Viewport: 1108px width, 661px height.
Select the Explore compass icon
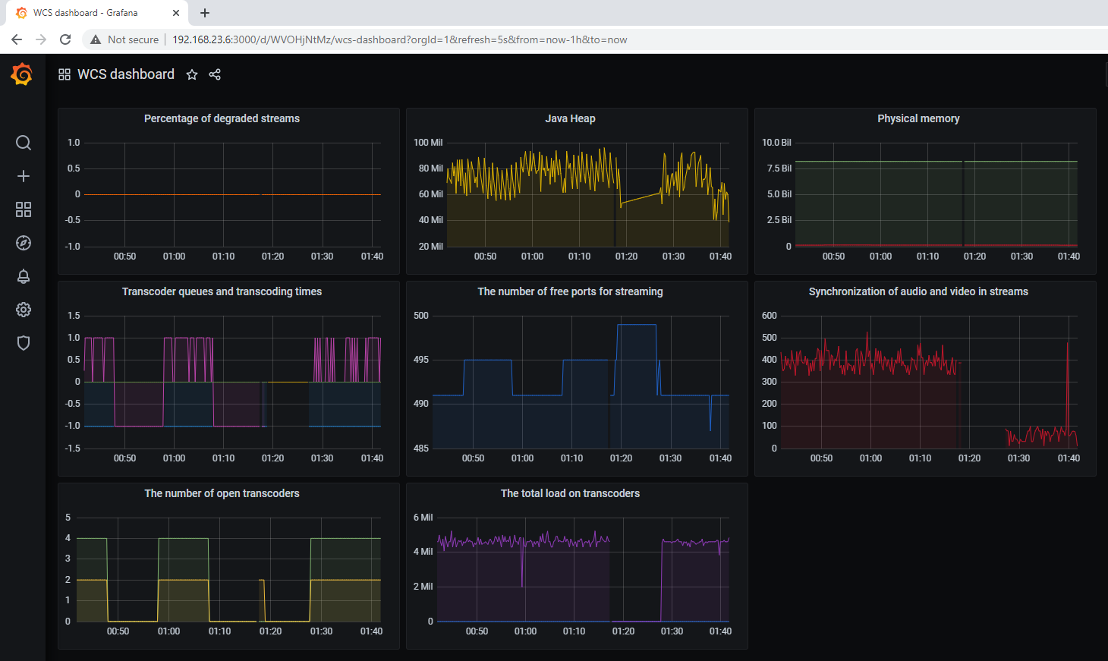[x=23, y=243]
